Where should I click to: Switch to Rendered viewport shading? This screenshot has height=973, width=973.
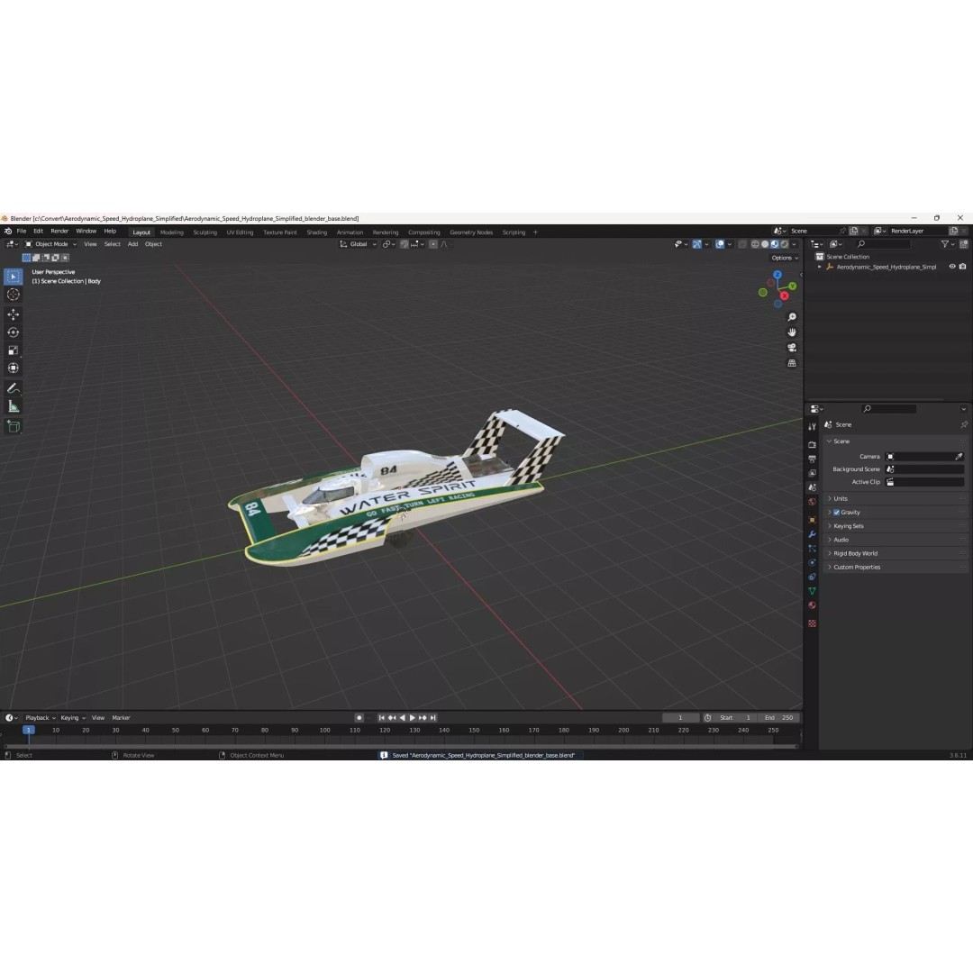(x=785, y=244)
